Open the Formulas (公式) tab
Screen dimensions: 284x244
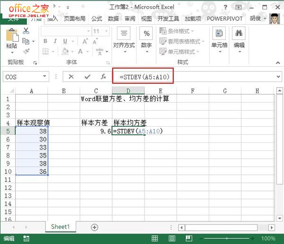pyautogui.click(x=97, y=18)
